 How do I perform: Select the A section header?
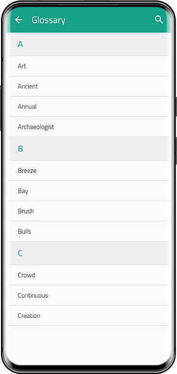pyautogui.click(x=88, y=44)
